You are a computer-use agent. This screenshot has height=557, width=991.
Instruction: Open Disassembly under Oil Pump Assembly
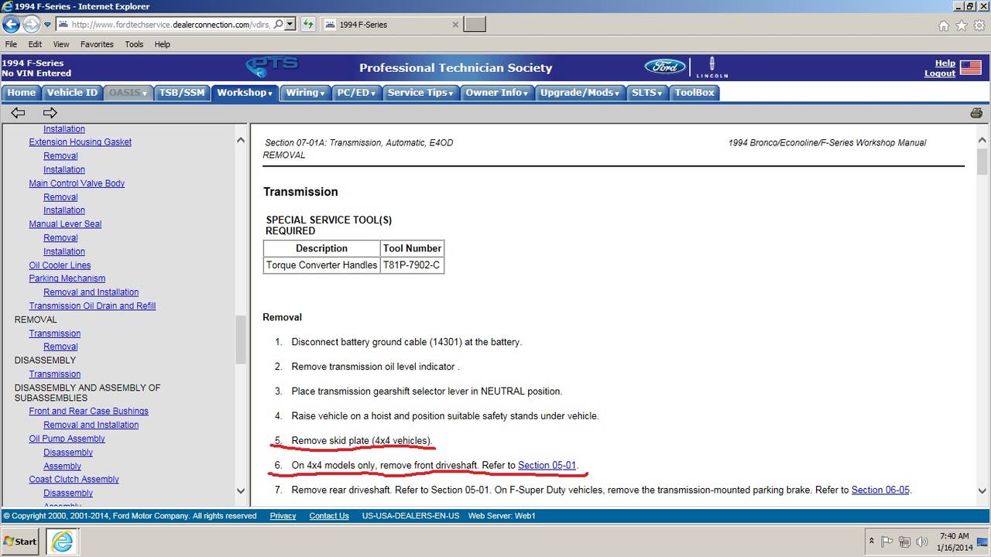click(x=68, y=453)
